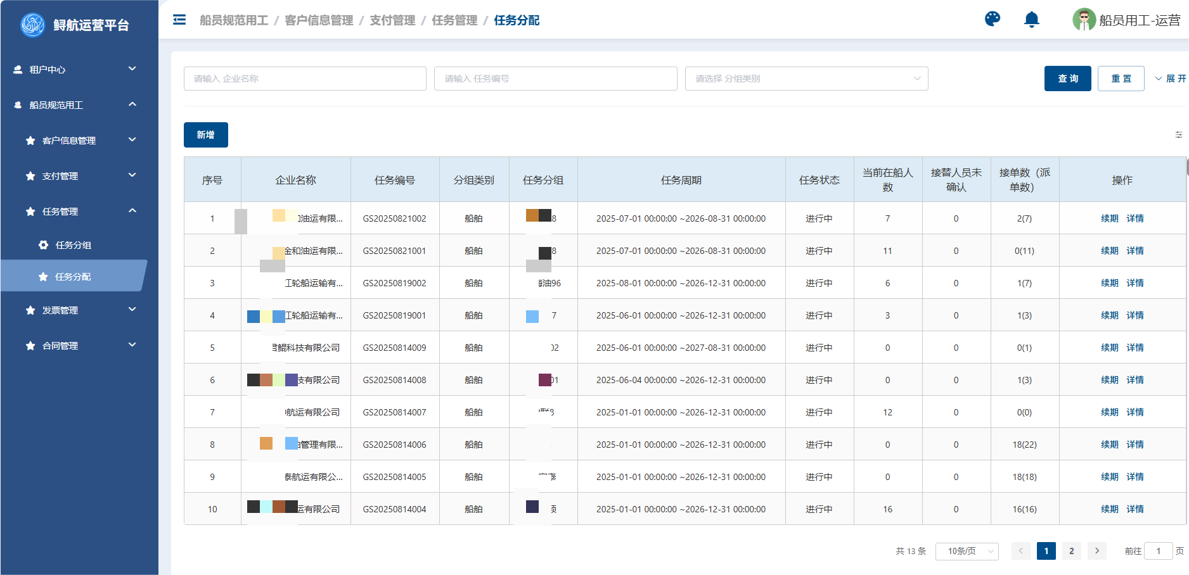Open the 10条/页 page size dropdown
The image size is (1189, 575).
coord(967,551)
